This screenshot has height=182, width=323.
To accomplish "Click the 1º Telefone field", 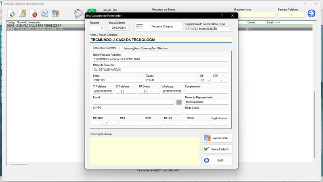I will 103,91.
